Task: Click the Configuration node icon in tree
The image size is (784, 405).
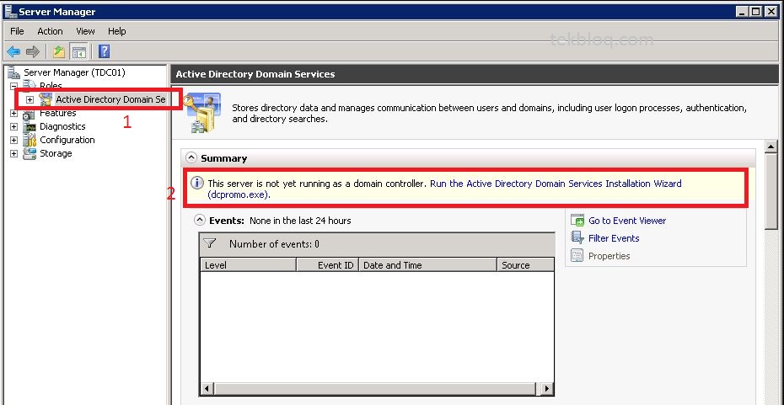Action: coord(30,140)
